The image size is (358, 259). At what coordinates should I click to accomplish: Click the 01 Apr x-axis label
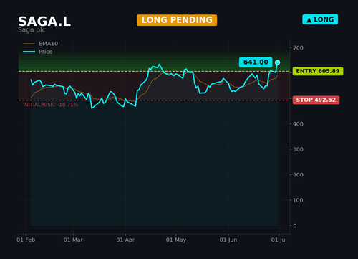coord(125,240)
